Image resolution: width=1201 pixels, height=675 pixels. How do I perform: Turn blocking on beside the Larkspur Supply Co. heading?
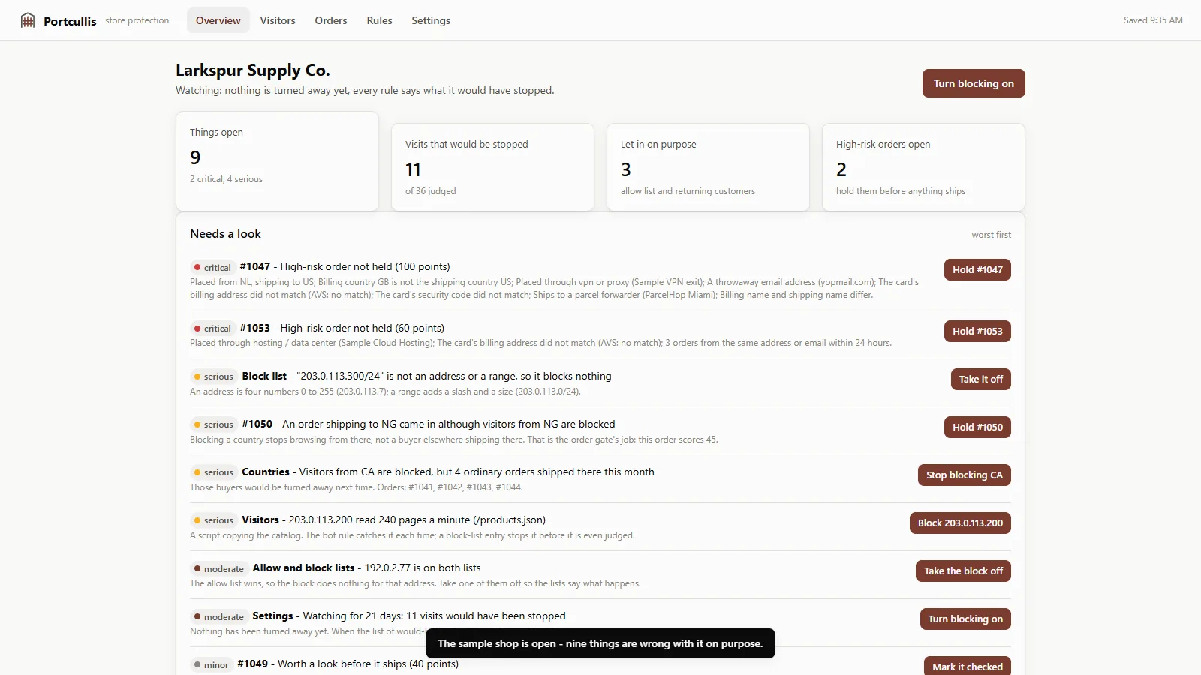(x=974, y=83)
